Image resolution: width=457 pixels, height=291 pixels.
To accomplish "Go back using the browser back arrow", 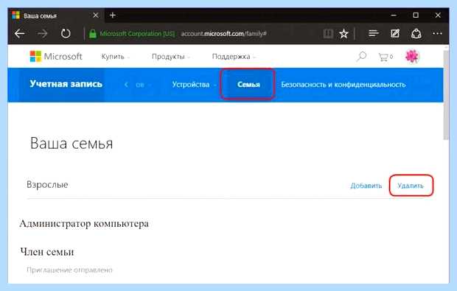I will (19, 33).
